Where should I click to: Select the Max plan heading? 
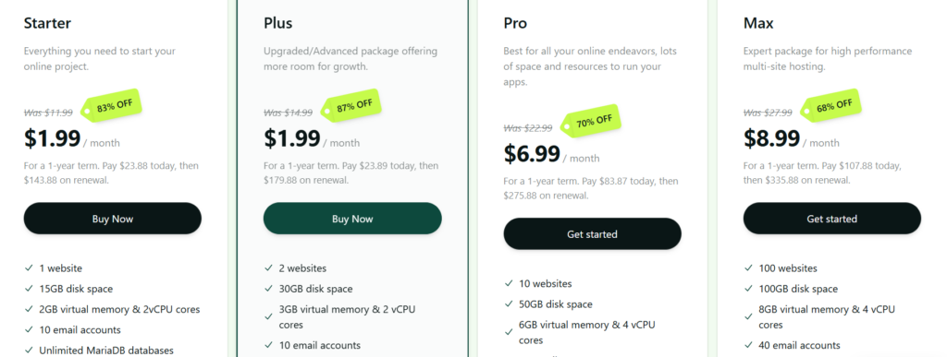(758, 23)
